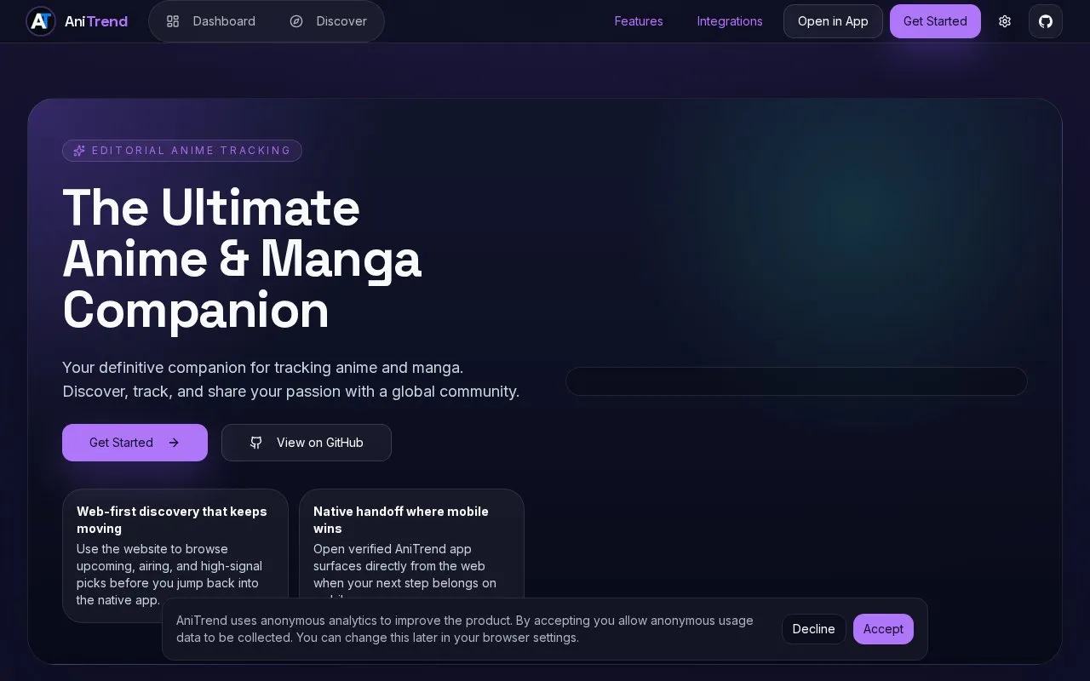This screenshot has width=1090, height=681.
Task: Click the Open in App button
Action: click(833, 21)
